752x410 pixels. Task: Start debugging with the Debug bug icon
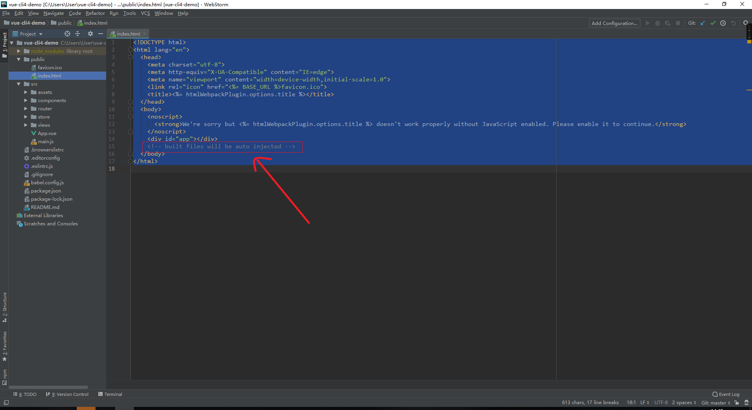click(x=658, y=23)
